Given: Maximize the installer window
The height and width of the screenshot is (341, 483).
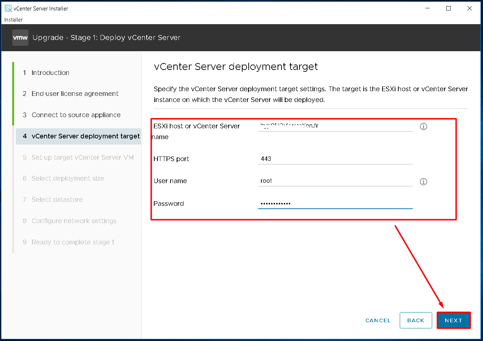Looking at the screenshot, I should tap(448, 8).
